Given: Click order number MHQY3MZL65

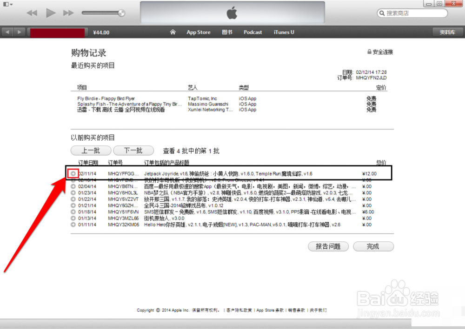Looking at the screenshot, I should click(123, 219).
